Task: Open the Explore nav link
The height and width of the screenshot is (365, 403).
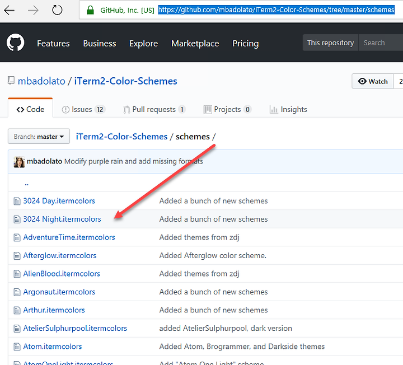Action: point(143,44)
